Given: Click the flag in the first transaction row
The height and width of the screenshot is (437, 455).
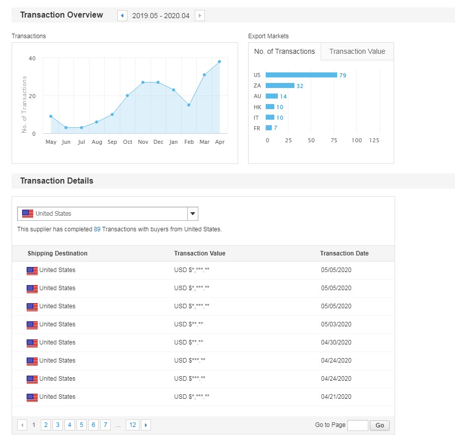Looking at the screenshot, I should coord(32,271).
